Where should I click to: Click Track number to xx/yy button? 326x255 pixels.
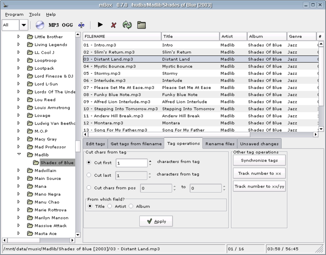[x=259, y=186]
